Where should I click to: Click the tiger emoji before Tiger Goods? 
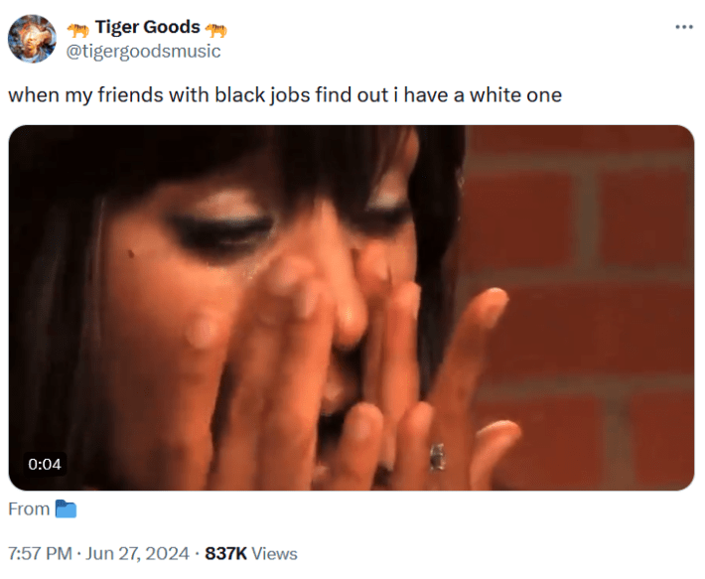click(x=78, y=30)
